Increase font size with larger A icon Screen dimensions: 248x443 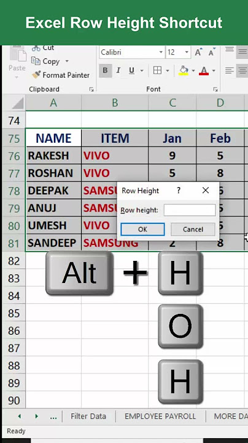point(198,52)
